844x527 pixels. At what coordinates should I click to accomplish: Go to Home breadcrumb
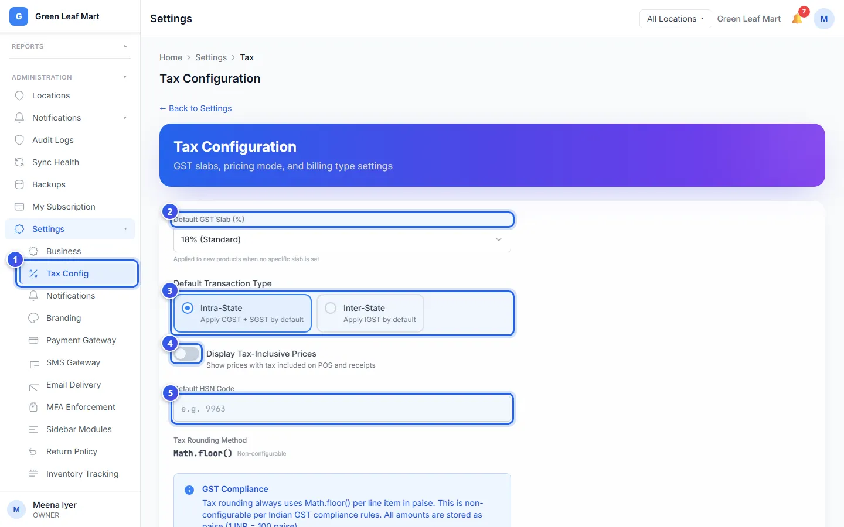click(171, 57)
